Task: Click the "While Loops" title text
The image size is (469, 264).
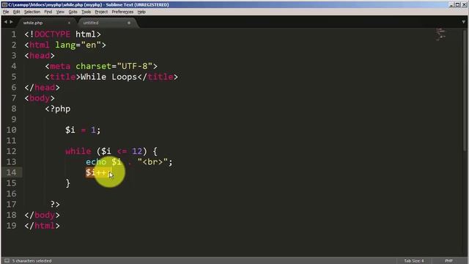Action: [108, 77]
